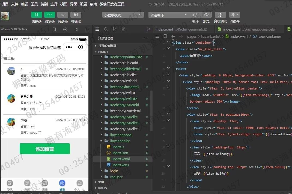Open the 小程序模式 mode dropdown
The image size is (292, 194).
123,15
